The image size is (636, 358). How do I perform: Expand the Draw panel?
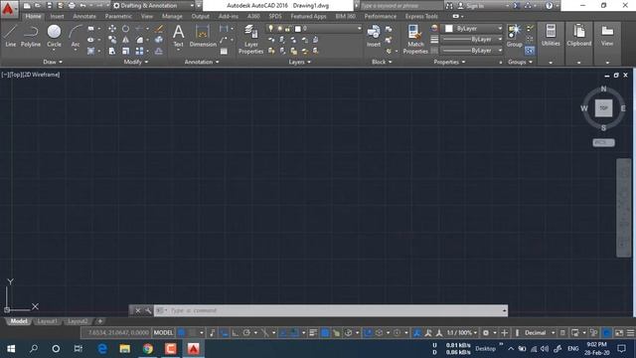pyautogui.click(x=53, y=62)
